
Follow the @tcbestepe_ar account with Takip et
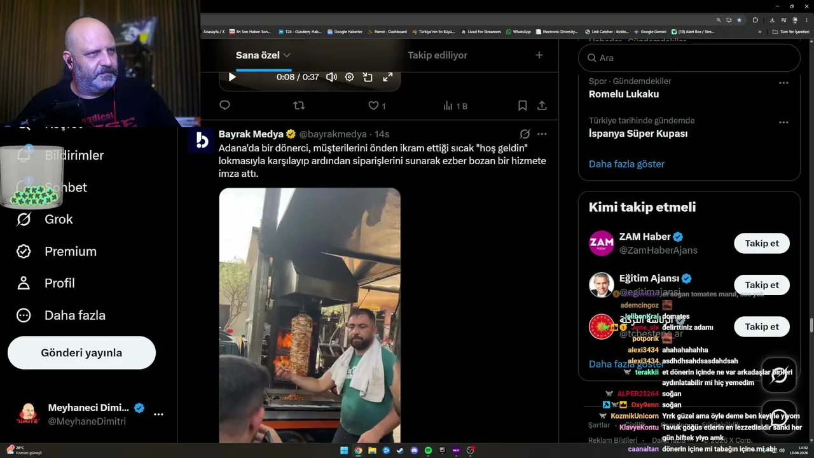[x=762, y=327]
